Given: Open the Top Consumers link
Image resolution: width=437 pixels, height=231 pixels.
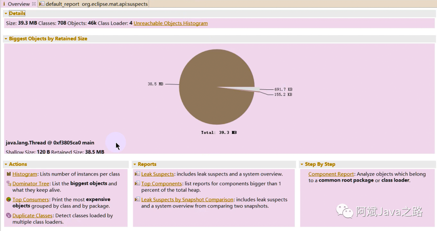Looking at the screenshot, I should pyautogui.click(x=30, y=199).
